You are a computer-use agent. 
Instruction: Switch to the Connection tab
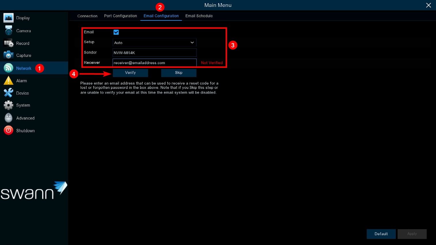[x=87, y=16]
